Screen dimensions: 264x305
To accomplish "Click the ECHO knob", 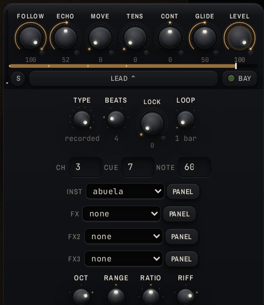I will point(65,38).
